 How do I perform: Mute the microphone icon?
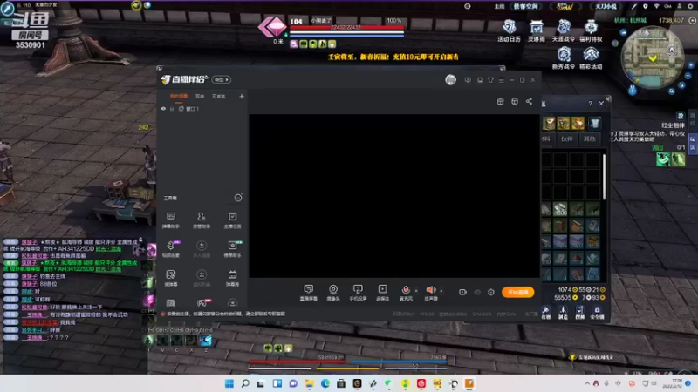[x=406, y=290]
